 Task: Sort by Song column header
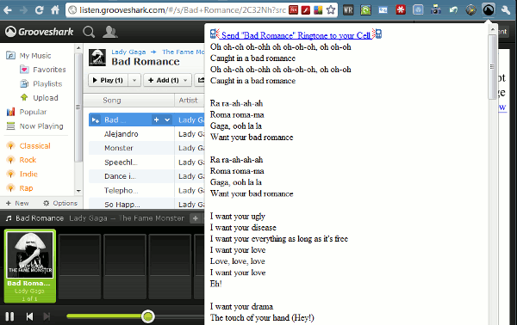(x=112, y=101)
